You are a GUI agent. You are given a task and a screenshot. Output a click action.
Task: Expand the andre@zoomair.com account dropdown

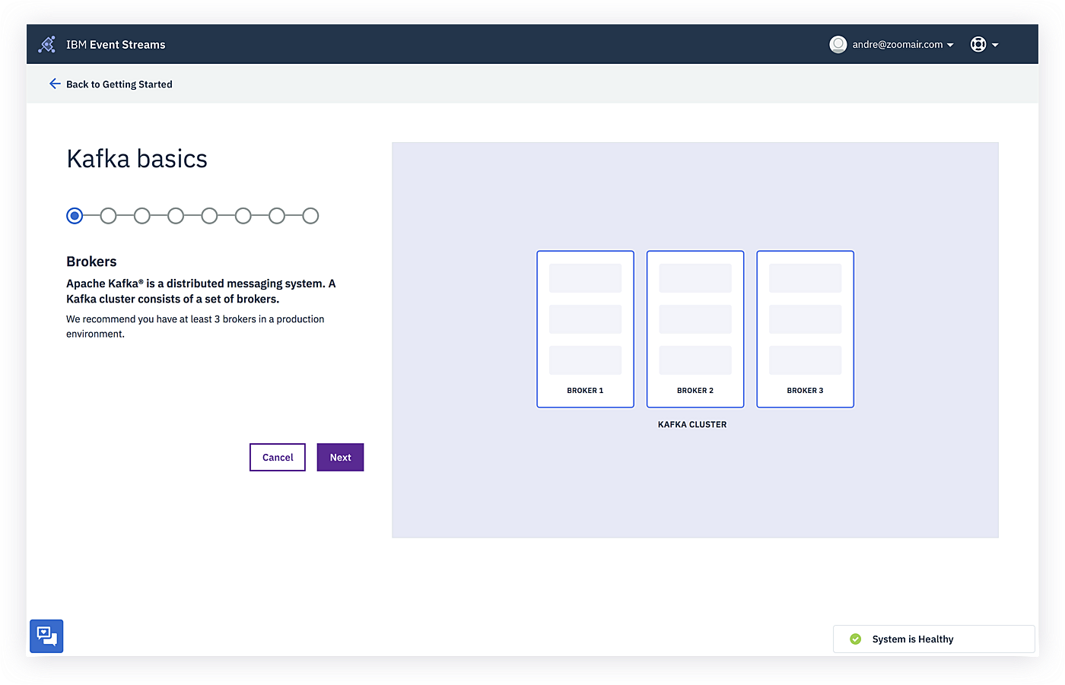[x=903, y=45]
